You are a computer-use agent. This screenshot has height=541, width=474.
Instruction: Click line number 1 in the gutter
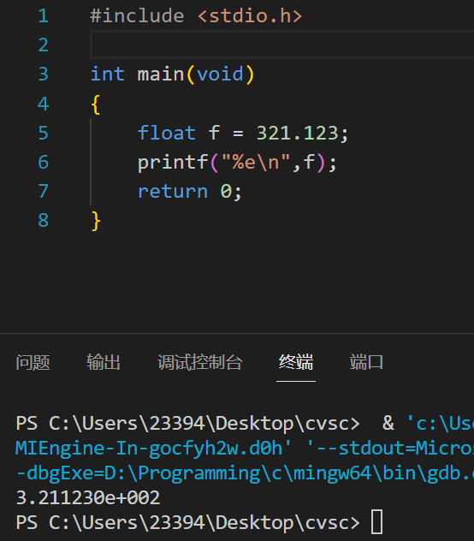pos(43,16)
